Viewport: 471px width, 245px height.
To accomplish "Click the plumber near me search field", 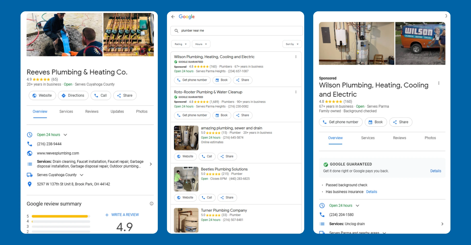I will pyautogui.click(x=236, y=31).
